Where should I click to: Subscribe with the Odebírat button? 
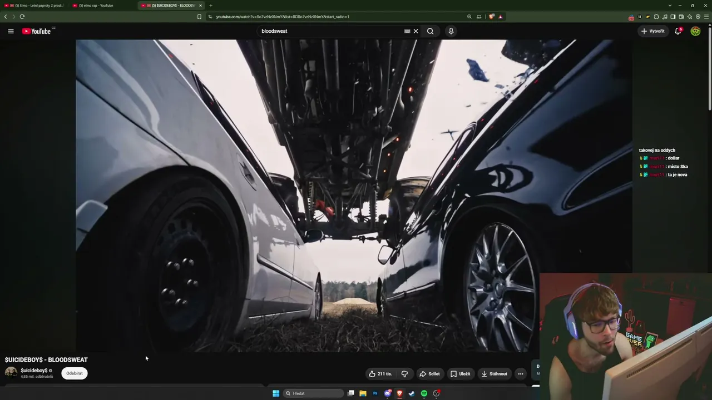pos(75,373)
